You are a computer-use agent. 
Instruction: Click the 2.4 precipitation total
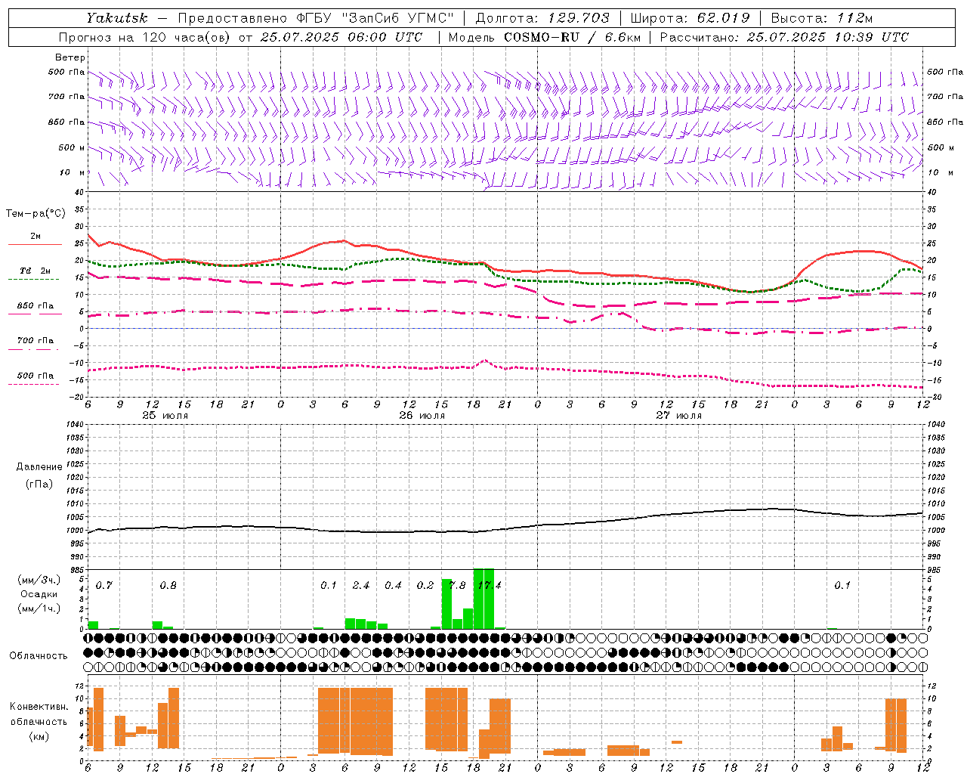click(x=361, y=586)
